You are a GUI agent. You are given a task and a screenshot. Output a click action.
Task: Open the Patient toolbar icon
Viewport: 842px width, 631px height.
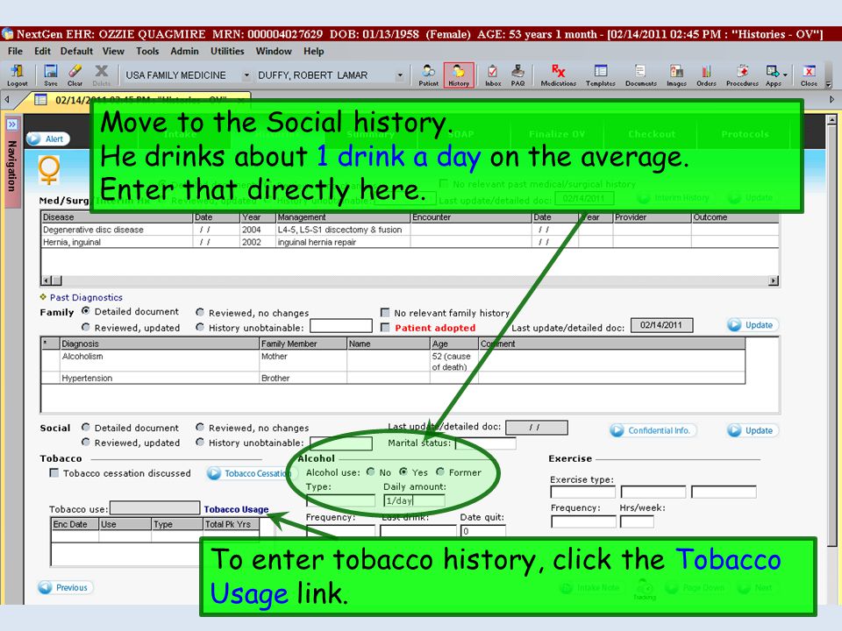coord(429,74)
